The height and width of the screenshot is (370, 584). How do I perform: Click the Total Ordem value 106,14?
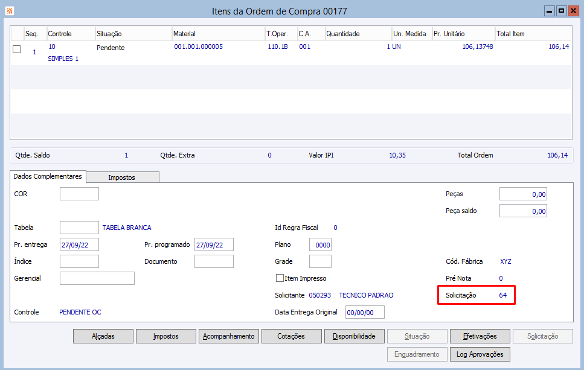tap(557, 155)
